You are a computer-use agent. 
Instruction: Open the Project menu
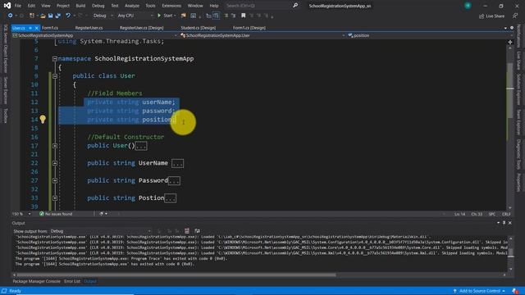click(63, 6)
